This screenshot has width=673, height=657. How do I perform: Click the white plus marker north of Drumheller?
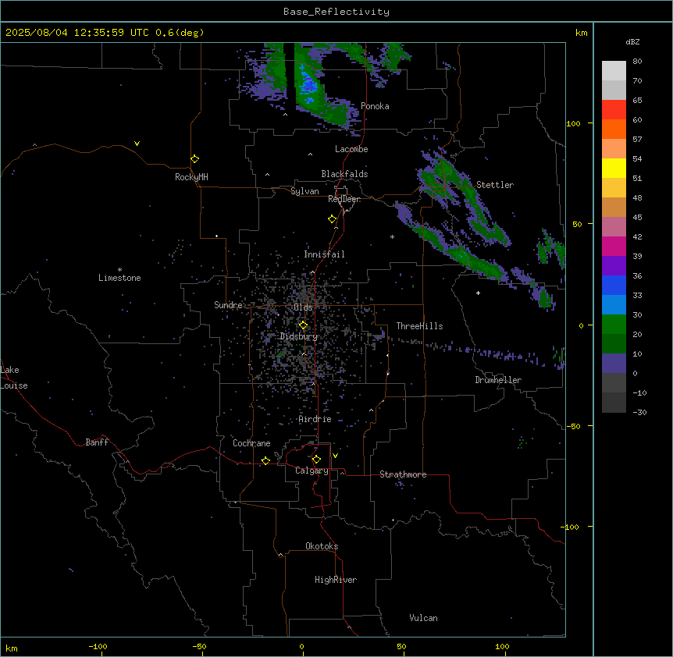(x=478, y=293)
